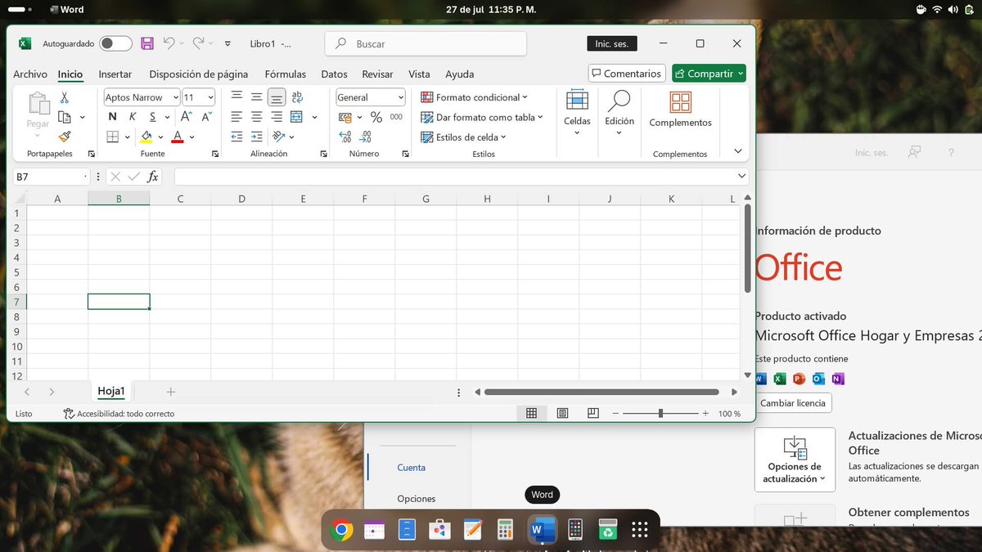Viewport: 982px width, 552px height.
Task: Open Chrome from the dock
Action: click(x=342, y=531)
